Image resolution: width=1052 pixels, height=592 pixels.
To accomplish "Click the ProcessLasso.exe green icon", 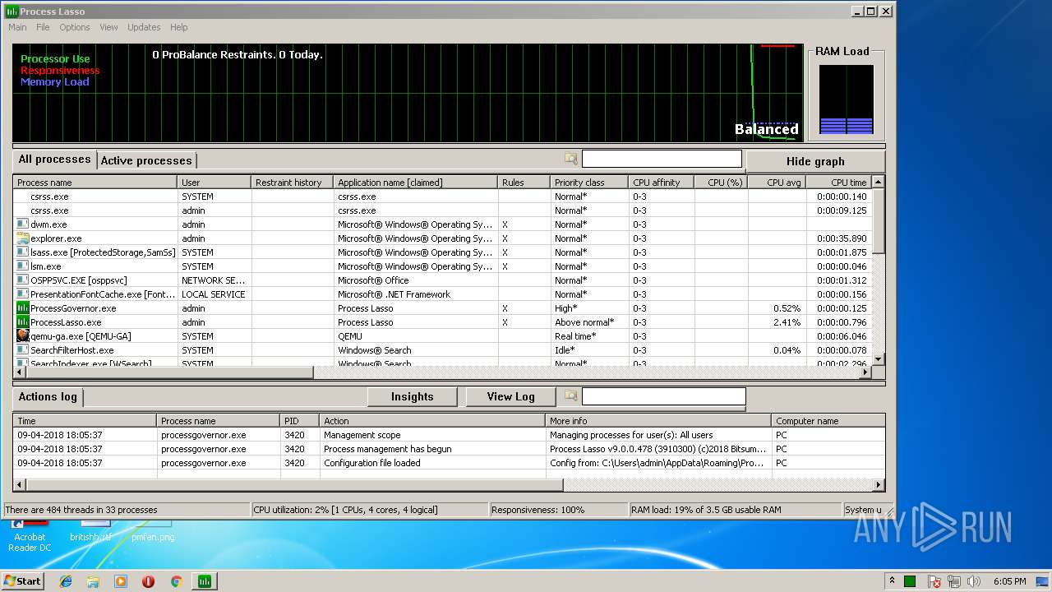I will [23, 322].
